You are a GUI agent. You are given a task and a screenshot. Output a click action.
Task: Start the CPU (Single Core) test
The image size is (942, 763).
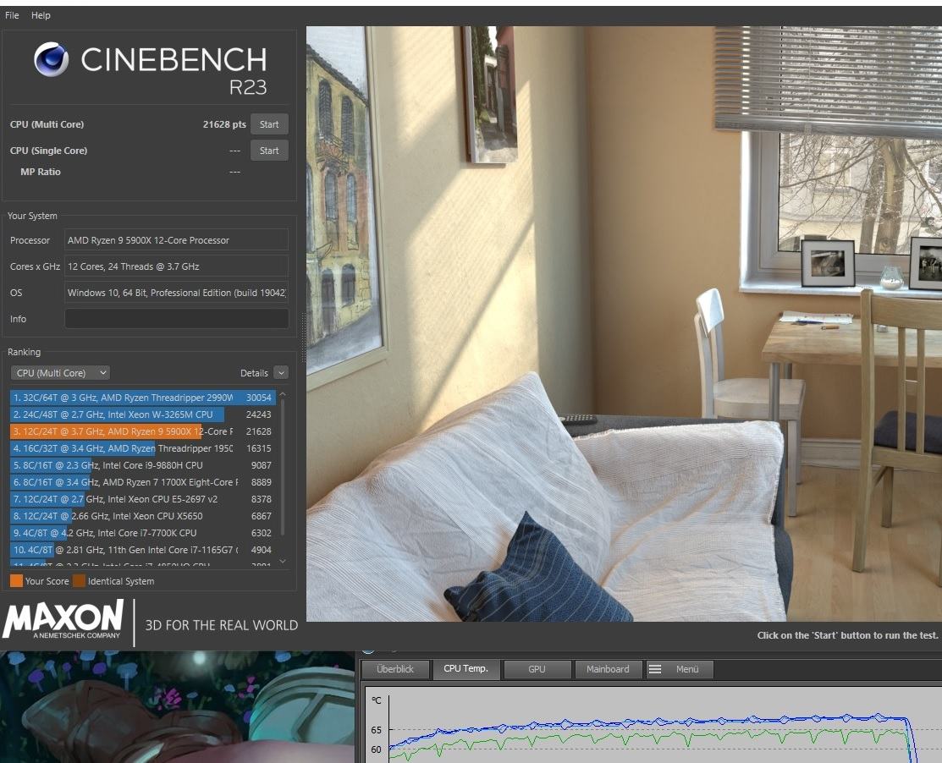pyautogui.click(x=269, y=151)
